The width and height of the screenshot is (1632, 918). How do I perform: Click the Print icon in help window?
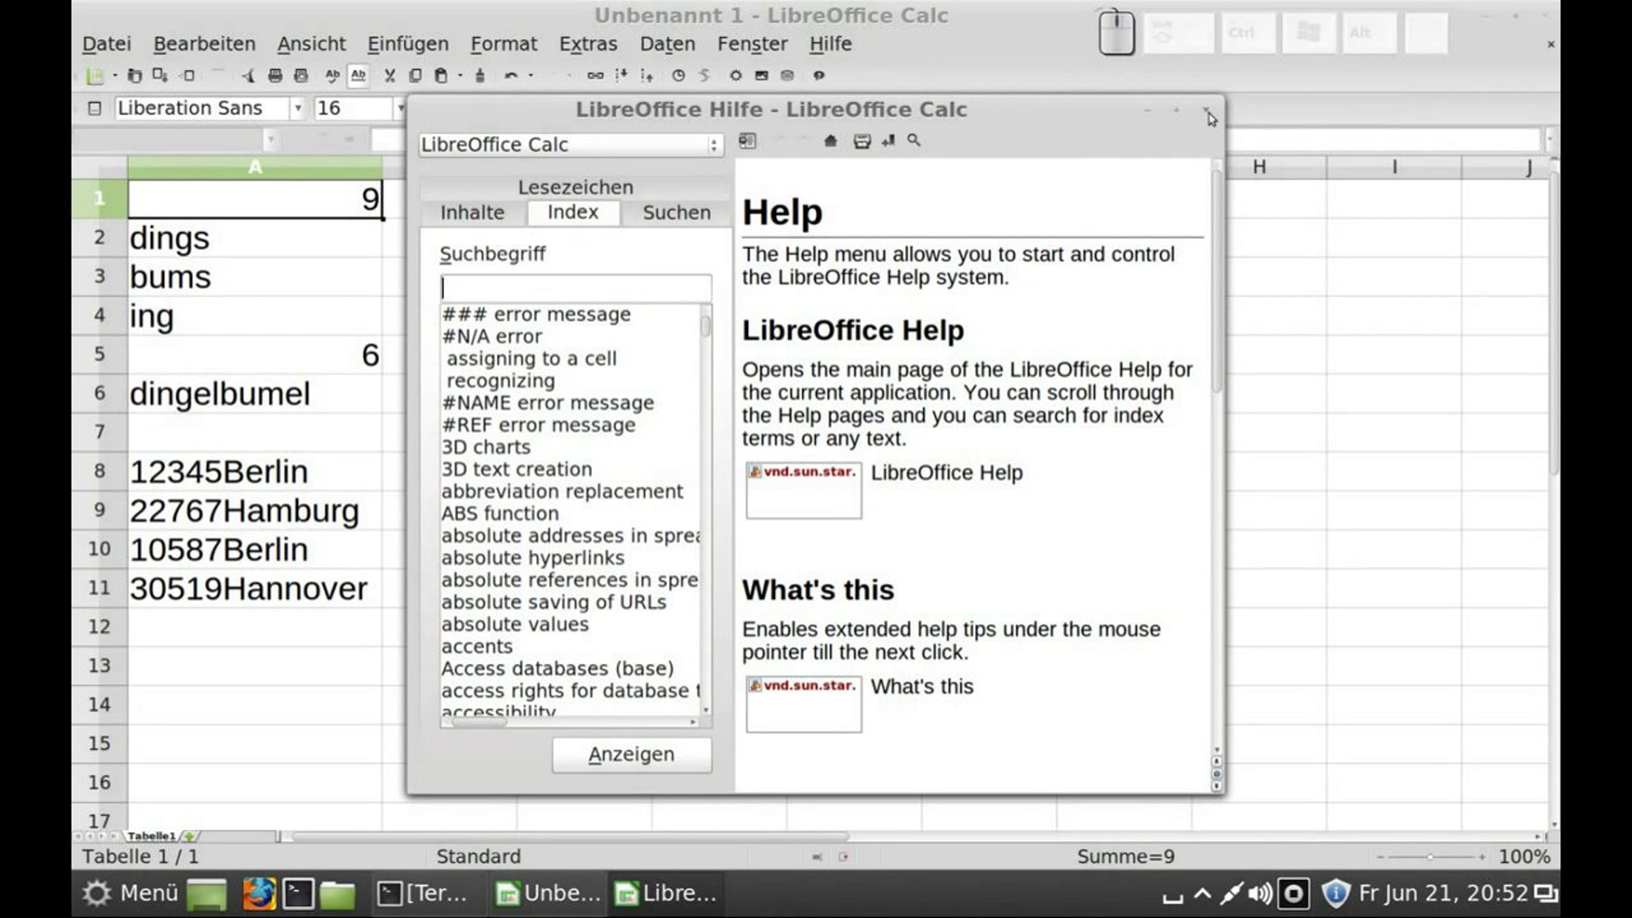[x=862, y=141]
